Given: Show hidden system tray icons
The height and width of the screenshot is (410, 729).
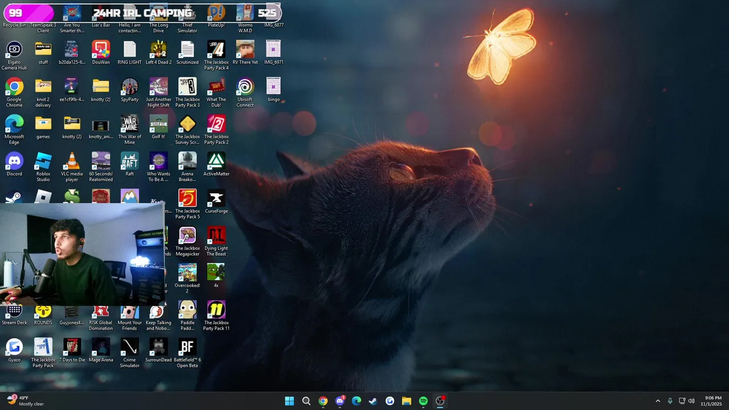Looking at the screenshot, I should pos(658,401).
